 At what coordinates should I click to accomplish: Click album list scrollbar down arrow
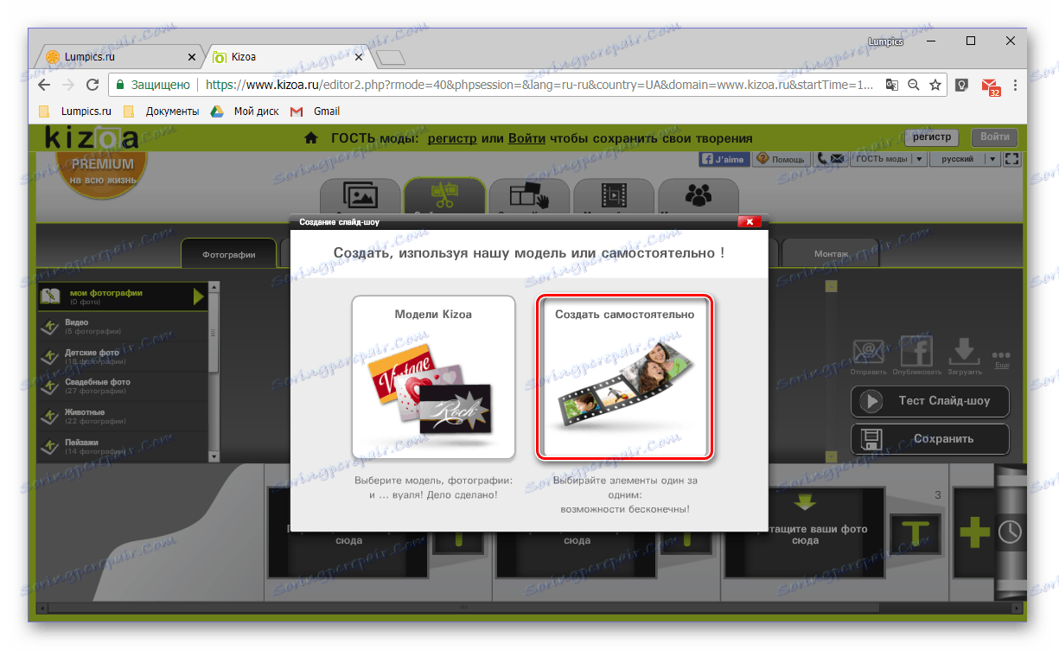click(214, 456)
